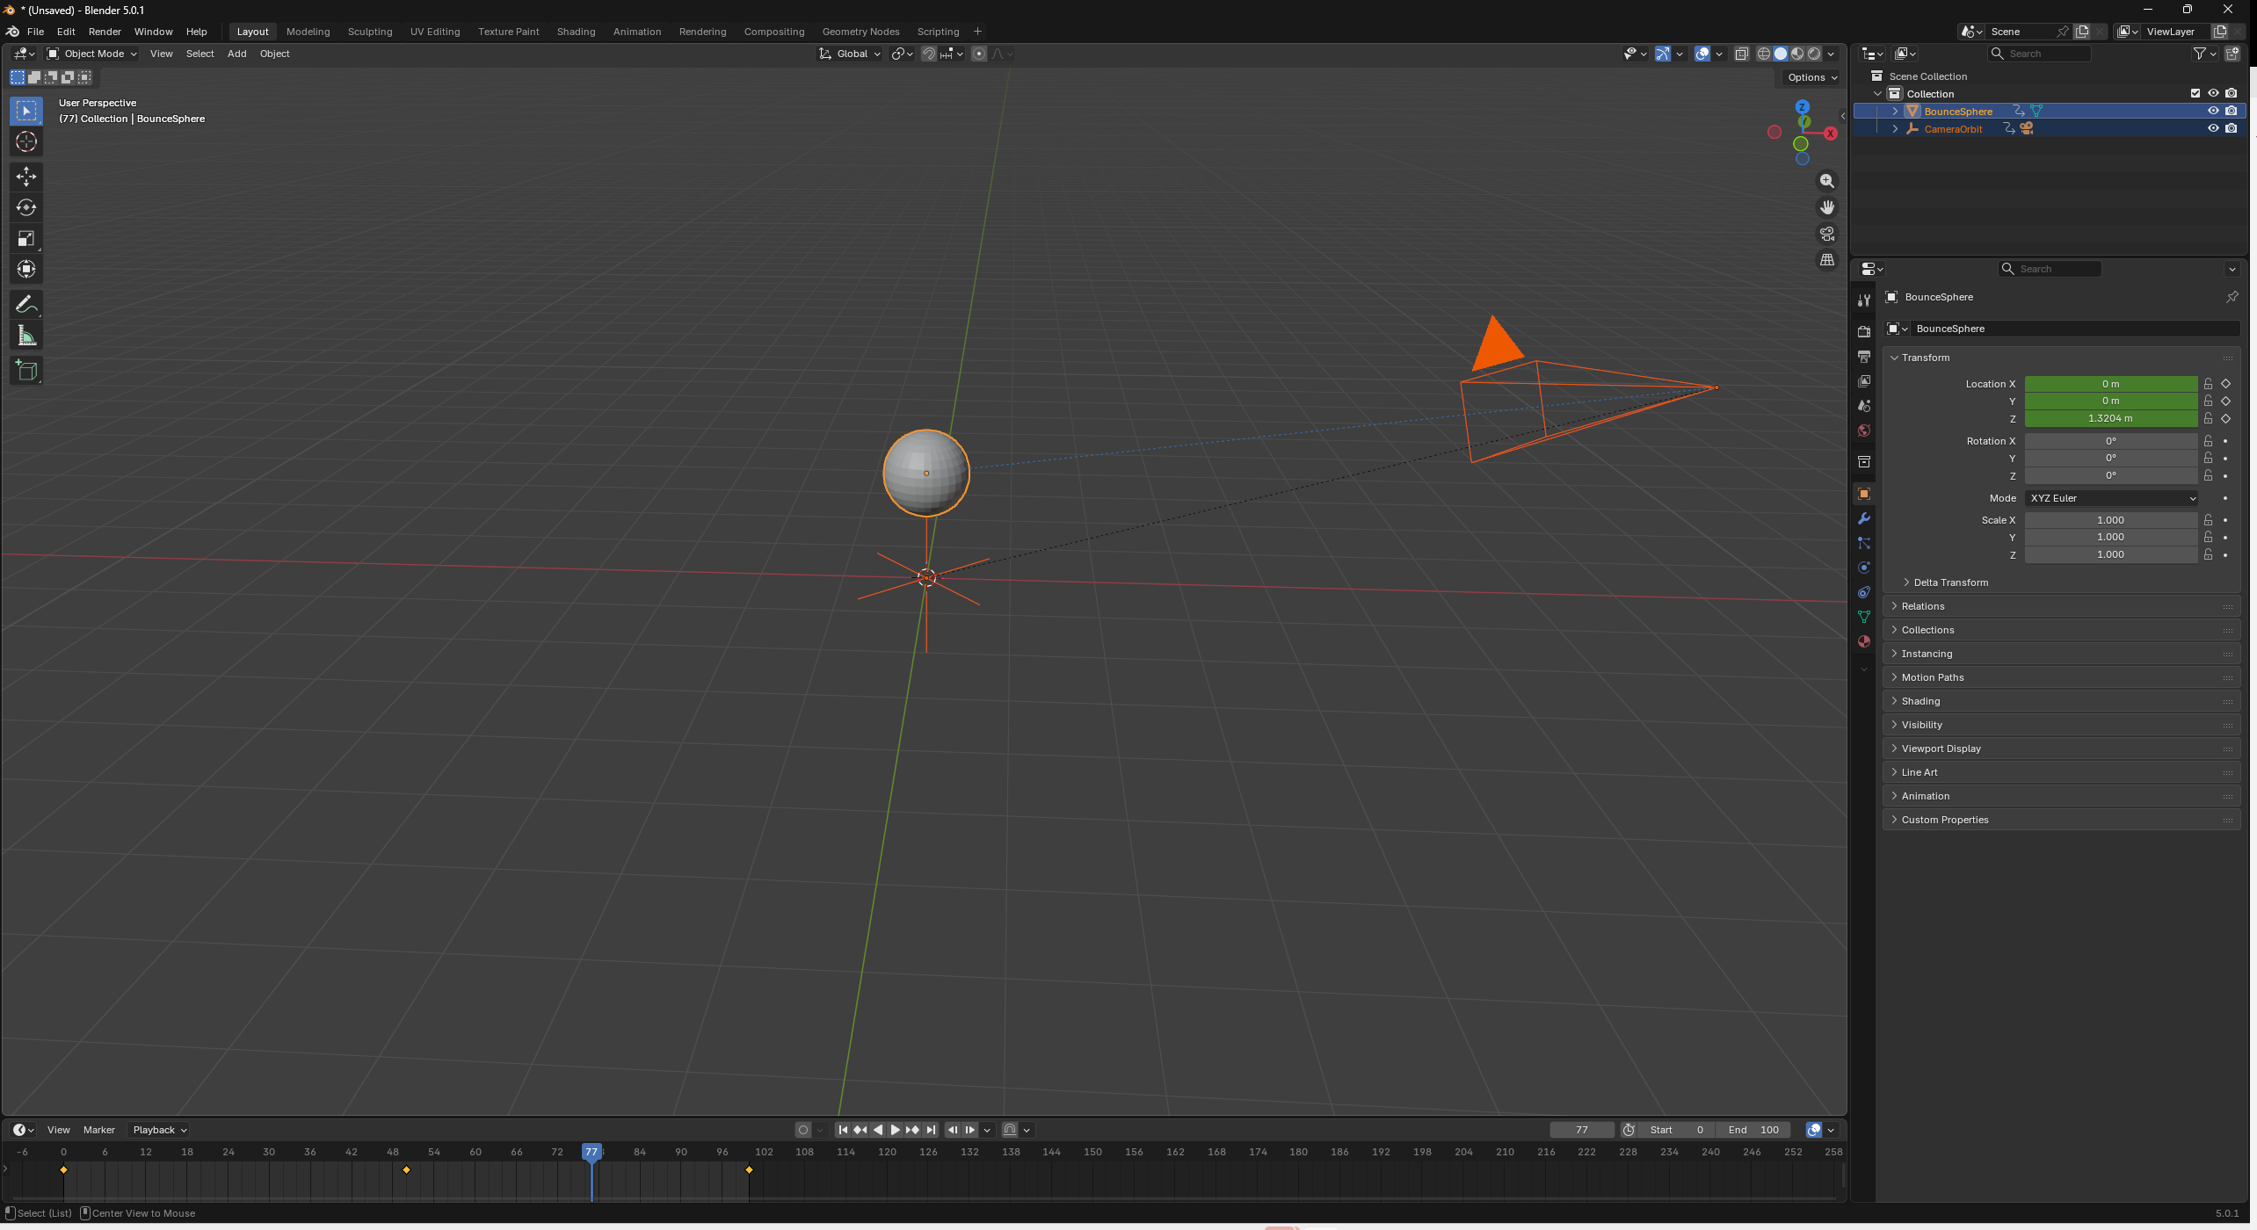Open the rotation Mode XYZ Euler dropdown
2257x1230 pixels.
pyautogui.click(x=2112, y=498)
